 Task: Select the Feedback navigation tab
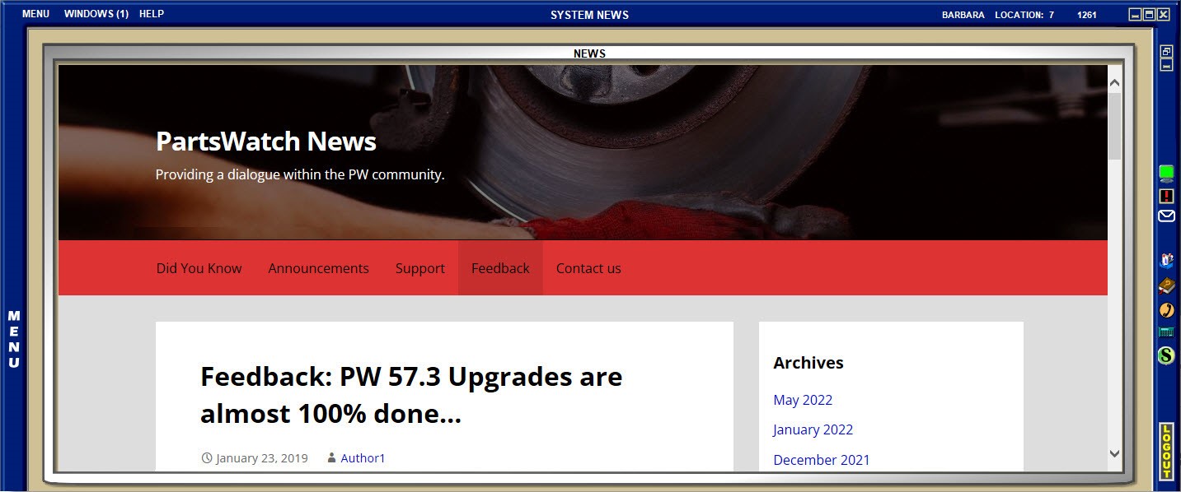coord(500,268)
